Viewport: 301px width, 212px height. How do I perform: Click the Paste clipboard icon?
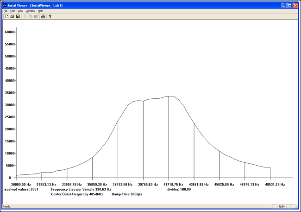point(36,16)
